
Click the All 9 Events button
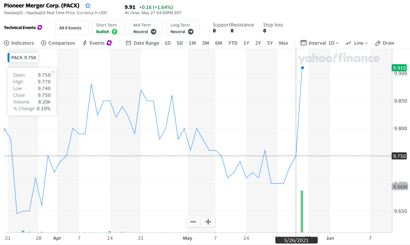(70, 28)
